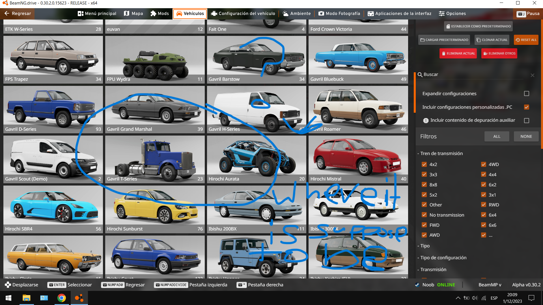Image resolution: width=543 pixels, height=305 pixels.
Task: Uncheck Incluir configuraciones personalizadas .PC
Action: (x=526, y=107)
